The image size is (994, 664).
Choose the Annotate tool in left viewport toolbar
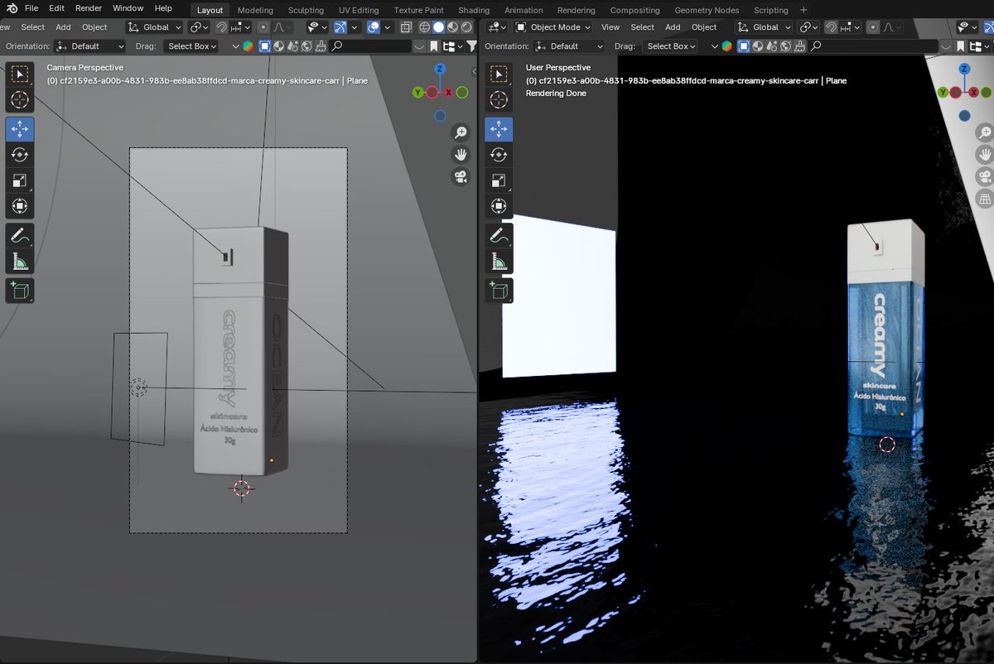20,235
